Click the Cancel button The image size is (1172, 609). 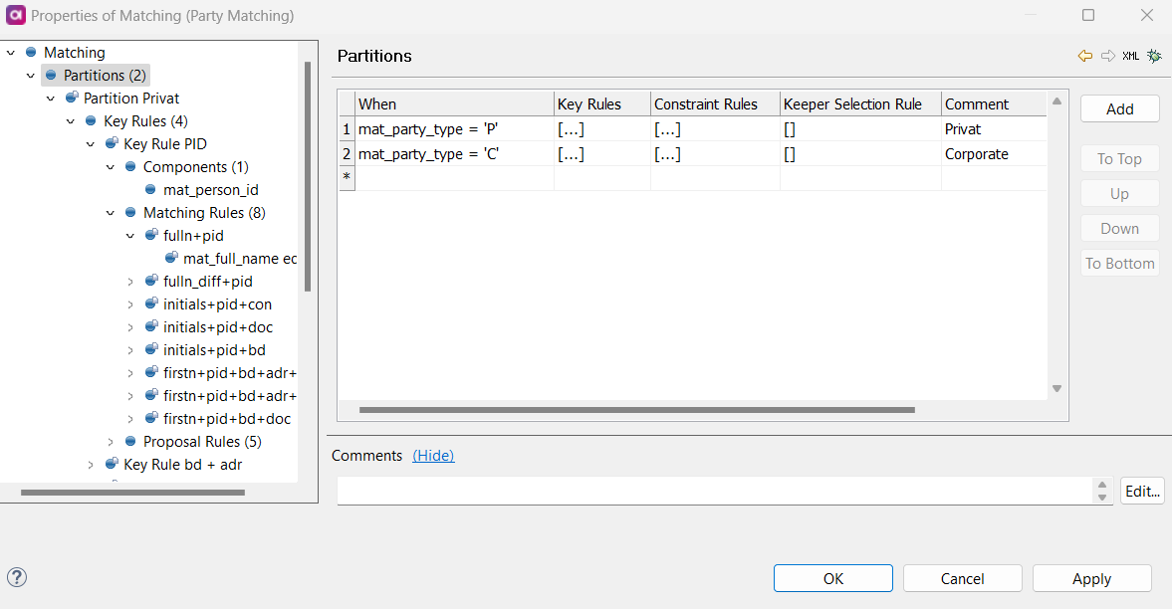point(963,578)
